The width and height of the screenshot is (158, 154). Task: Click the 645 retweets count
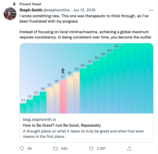(64, 148)
